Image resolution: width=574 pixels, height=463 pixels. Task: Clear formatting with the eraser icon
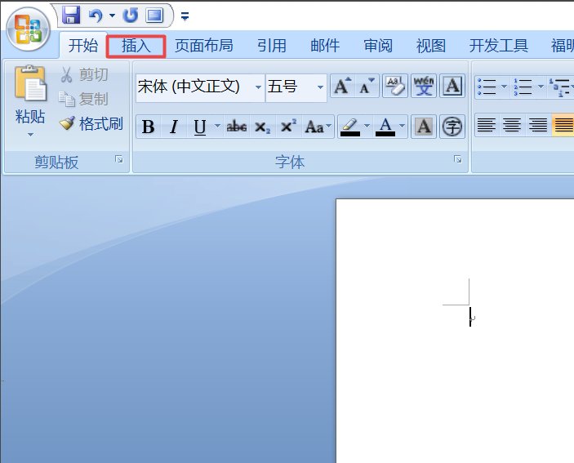pos(395,87)
